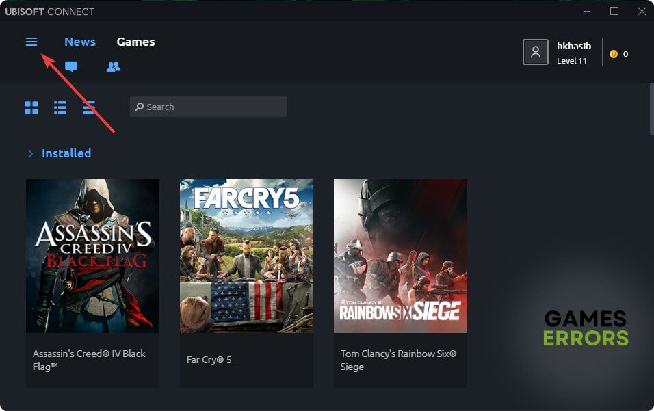Viewport: 654px width, 411px height.
Task: Open the Far Cry 5 cover
Action: tap(246, 256)
